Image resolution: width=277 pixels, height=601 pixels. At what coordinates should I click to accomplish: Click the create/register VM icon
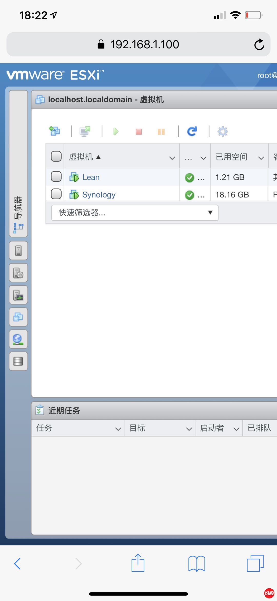[54, 131]
